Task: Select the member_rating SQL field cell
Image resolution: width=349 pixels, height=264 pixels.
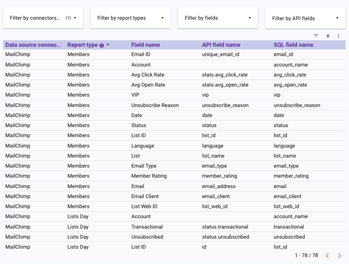Action: pos(291,176)
